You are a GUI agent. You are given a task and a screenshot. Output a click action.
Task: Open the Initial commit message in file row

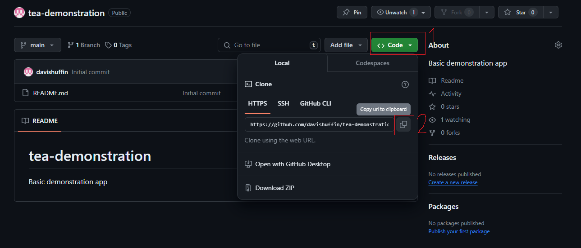(201, 93)
